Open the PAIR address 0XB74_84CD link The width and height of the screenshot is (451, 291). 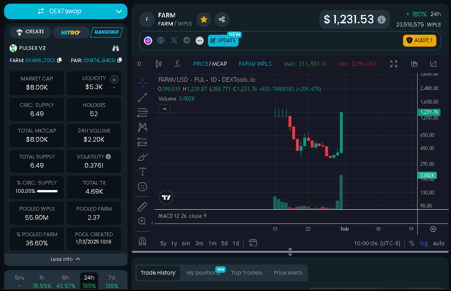pos(100,60)
